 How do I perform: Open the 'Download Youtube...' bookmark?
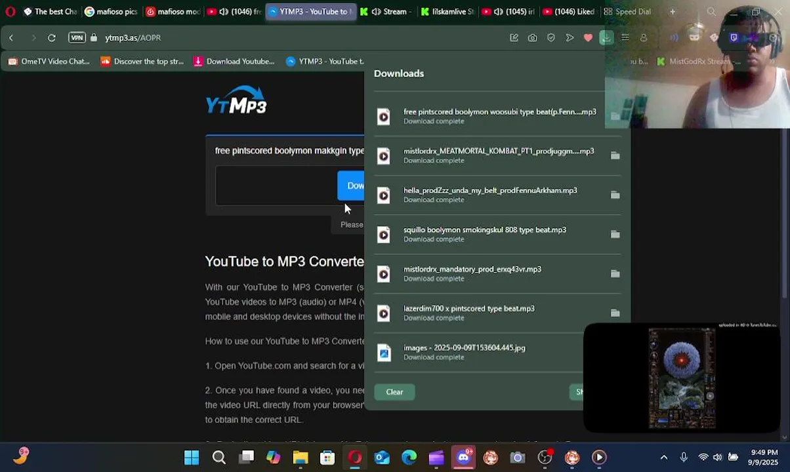(234, 62)
